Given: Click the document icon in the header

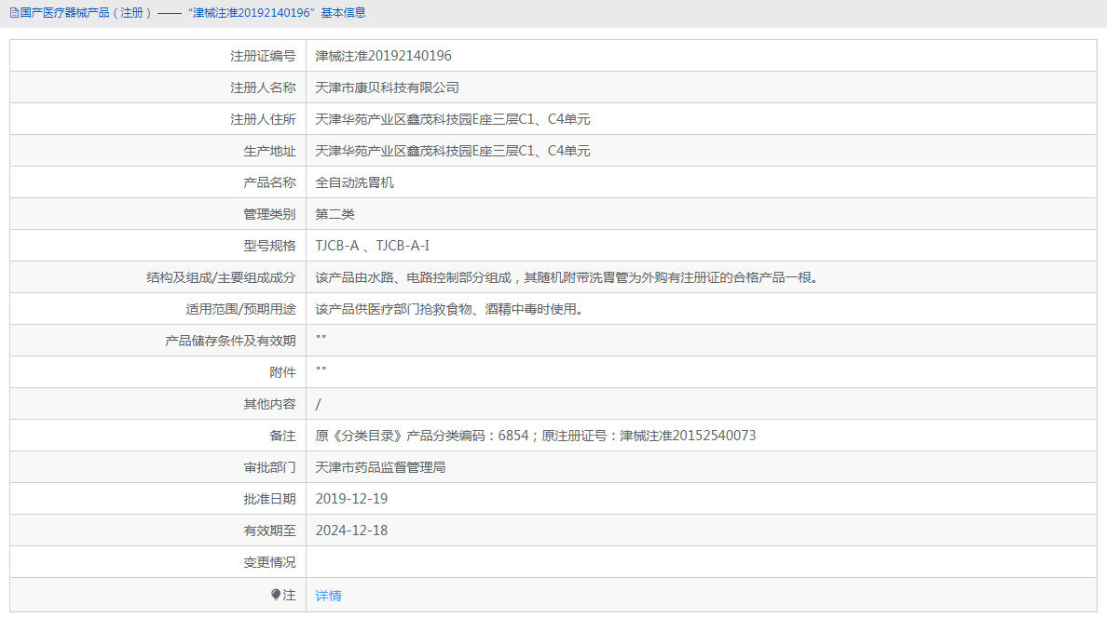Looking at the screenshot, I should [x=15, y=13].
